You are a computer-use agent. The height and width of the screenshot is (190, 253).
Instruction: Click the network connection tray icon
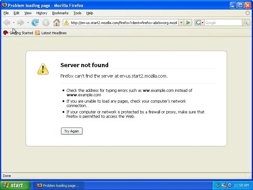coord(224,185)
